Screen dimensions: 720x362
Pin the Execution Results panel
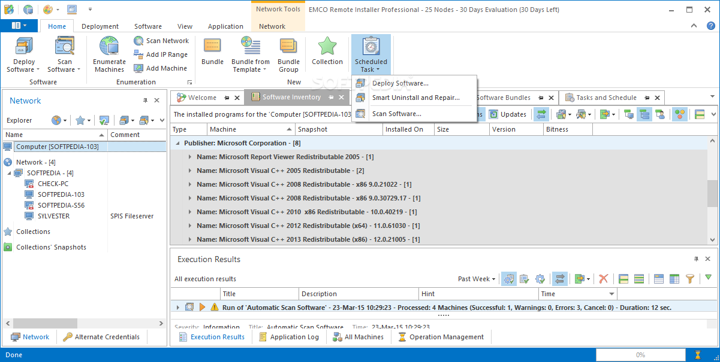point(696,259)
